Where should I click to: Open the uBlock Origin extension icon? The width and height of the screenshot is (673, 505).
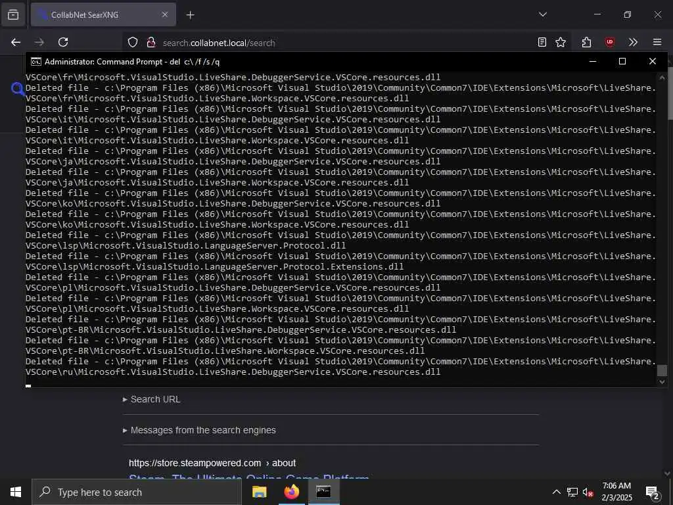coord(609,42)
